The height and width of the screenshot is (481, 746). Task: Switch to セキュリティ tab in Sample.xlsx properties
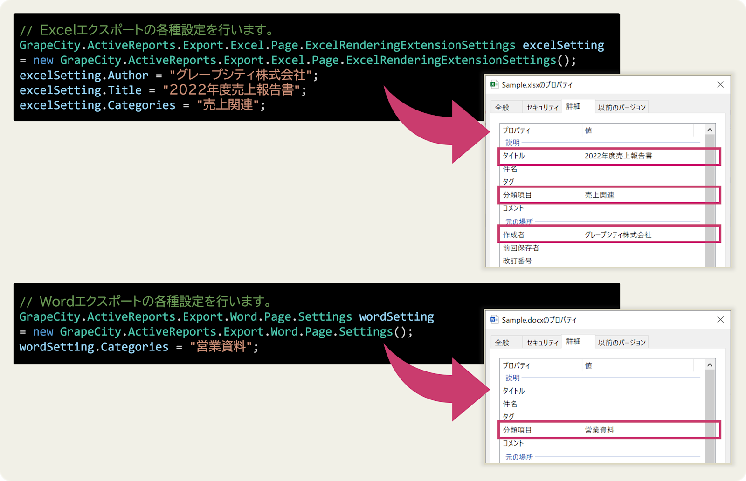542,107
